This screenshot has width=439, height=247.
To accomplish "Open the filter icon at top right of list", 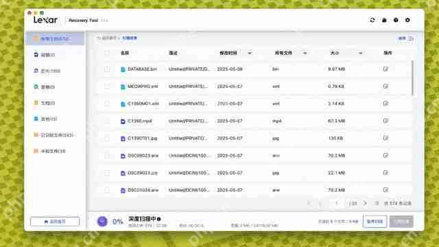I will pyautogui.click(x=410, y=38).
